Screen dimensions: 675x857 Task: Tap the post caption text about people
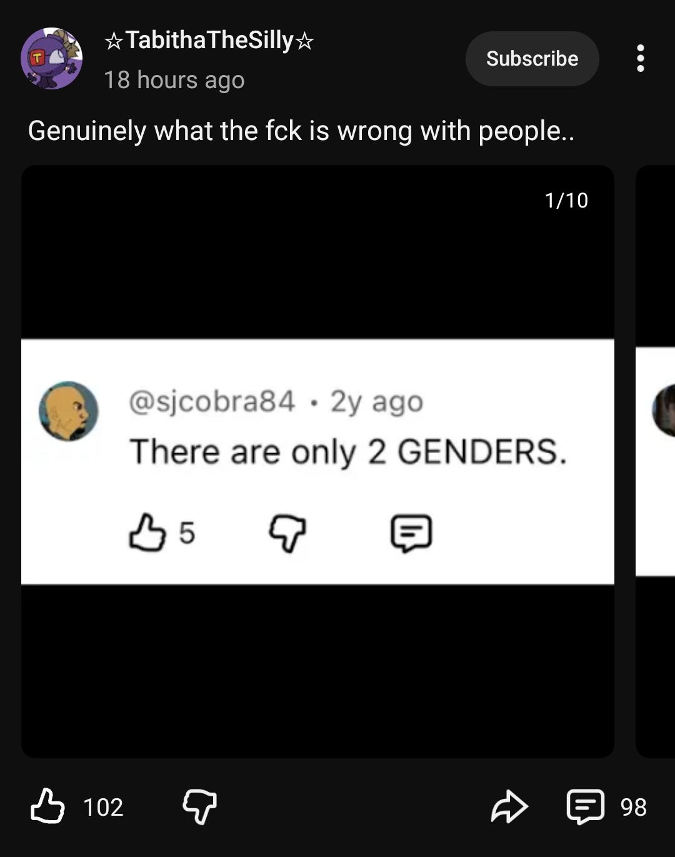(301, 131)
